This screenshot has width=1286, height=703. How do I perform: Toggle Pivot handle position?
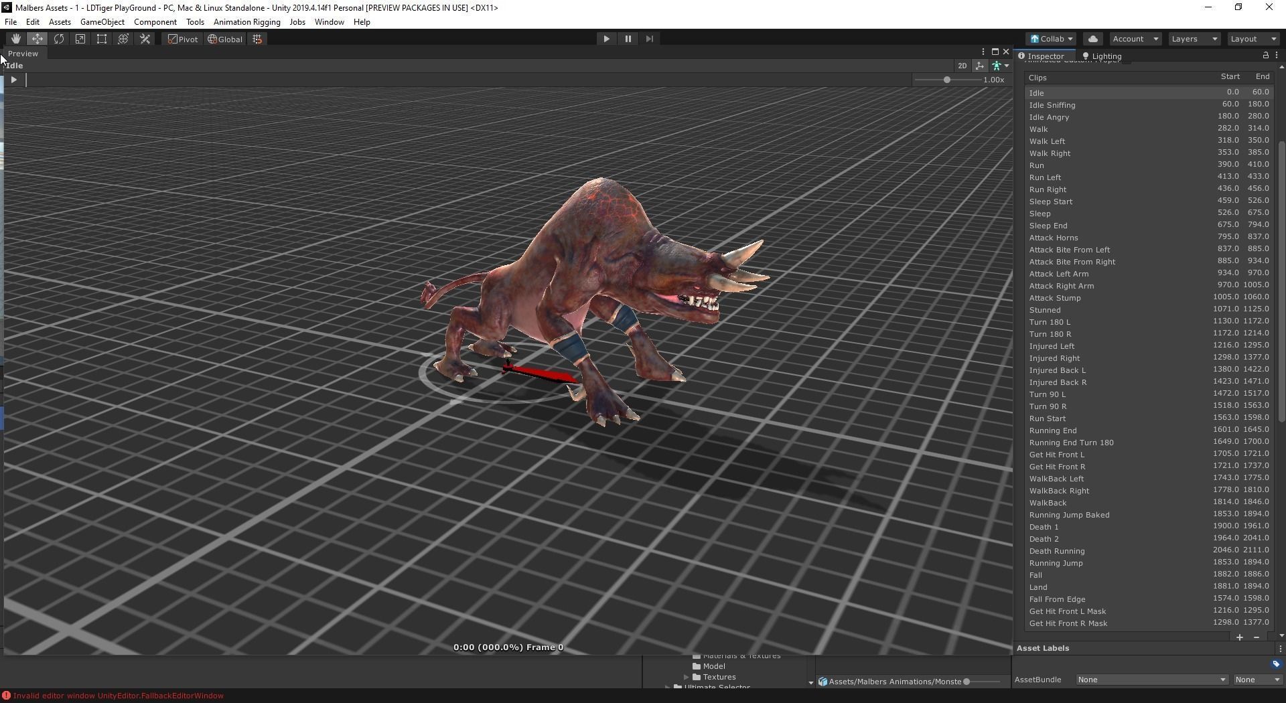click(x=183, y=39)
